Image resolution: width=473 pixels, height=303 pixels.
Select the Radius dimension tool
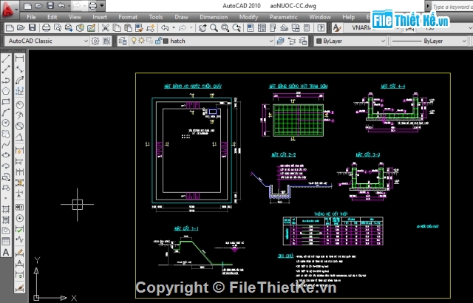(x=20, y=105)
